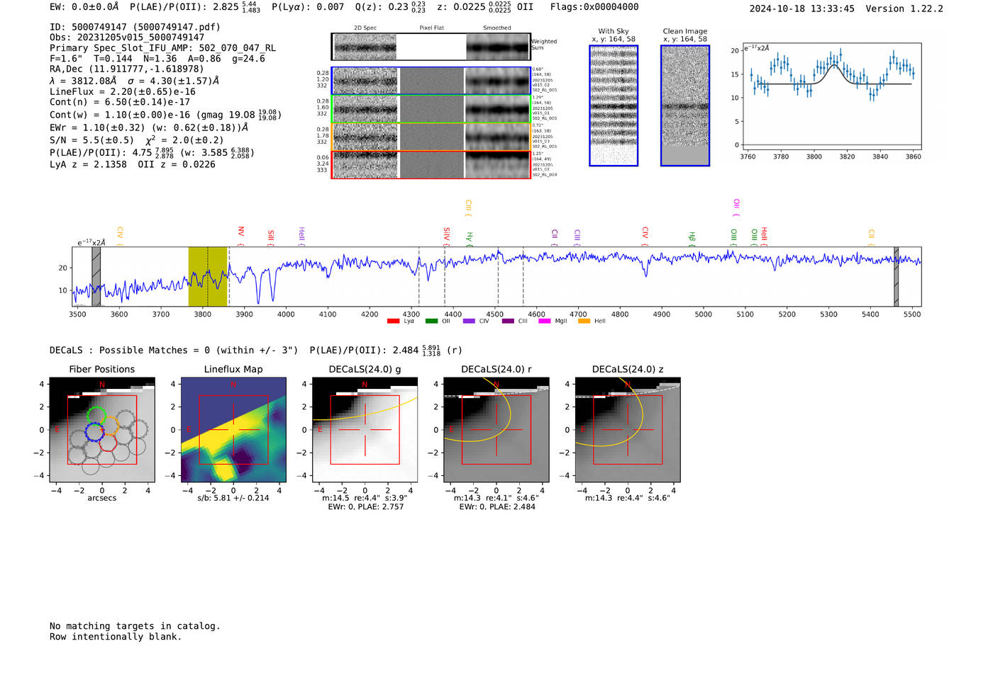Open the DECaLS z-band cutout
993x675 pixels.
[x=628, y=430]
